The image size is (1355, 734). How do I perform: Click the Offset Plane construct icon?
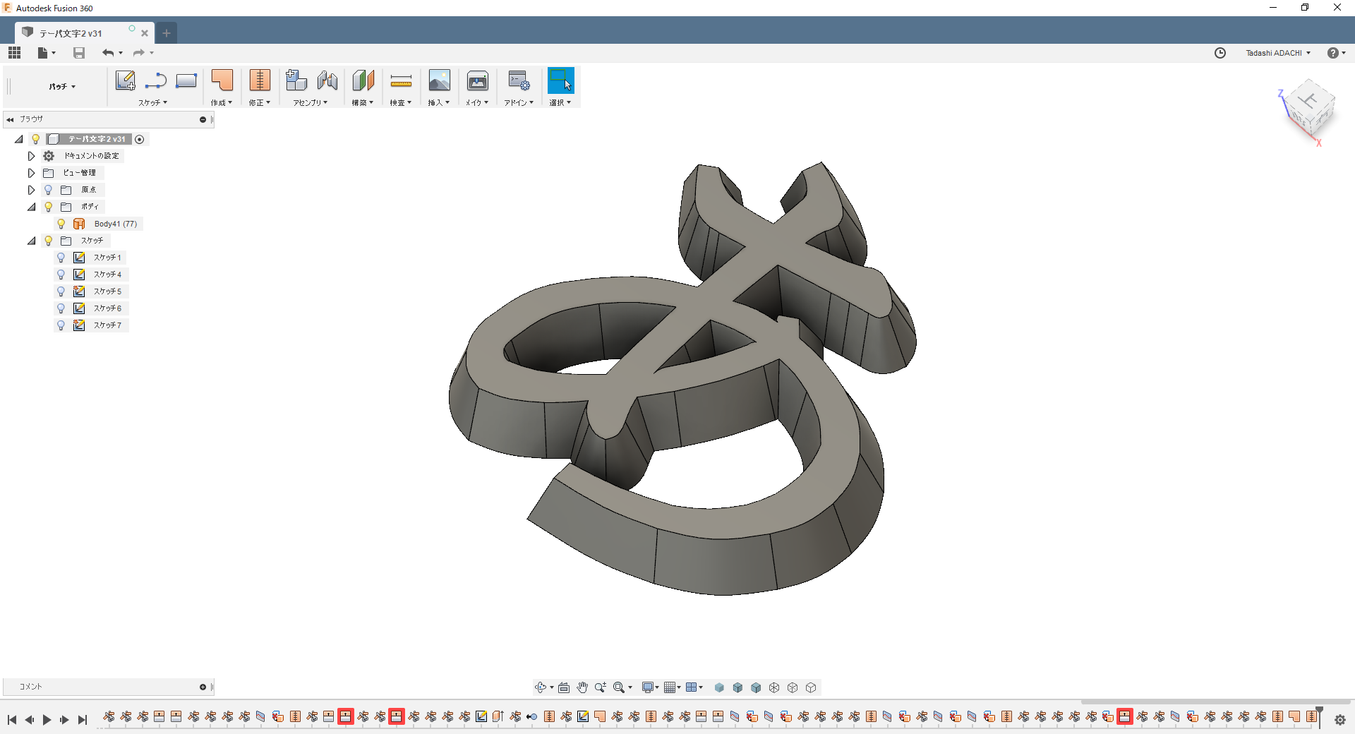(x=363, y=80)
